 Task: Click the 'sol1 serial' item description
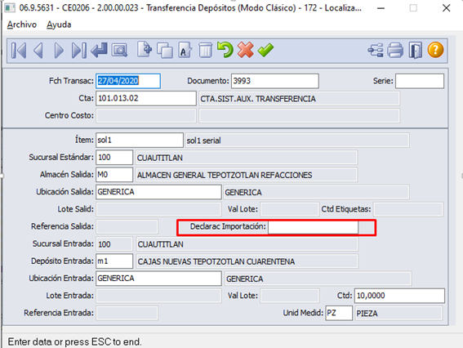point(204,141)
